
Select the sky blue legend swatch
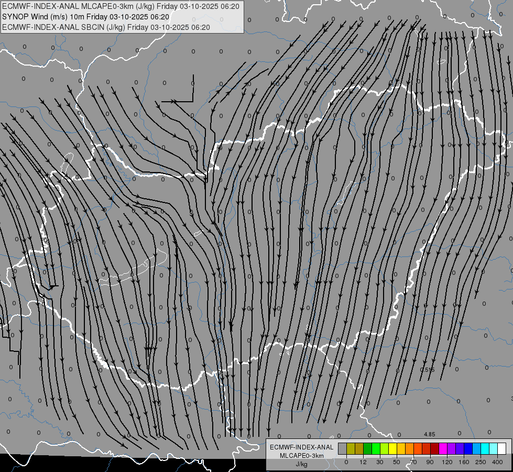[477, 448]
